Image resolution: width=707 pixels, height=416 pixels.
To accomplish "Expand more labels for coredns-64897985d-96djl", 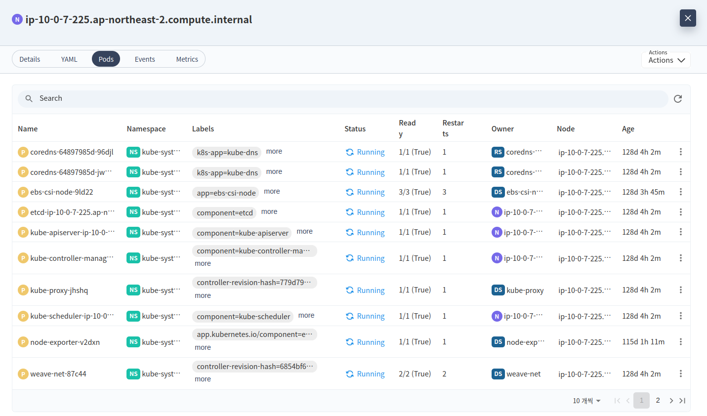I will click(274, 151).
